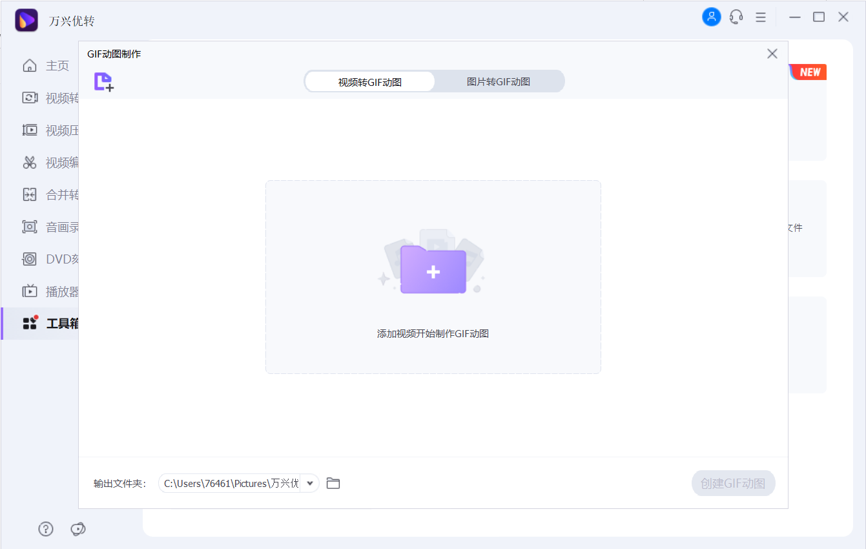Open the user account profile icon
866x549 pixels.
(711, 17)
